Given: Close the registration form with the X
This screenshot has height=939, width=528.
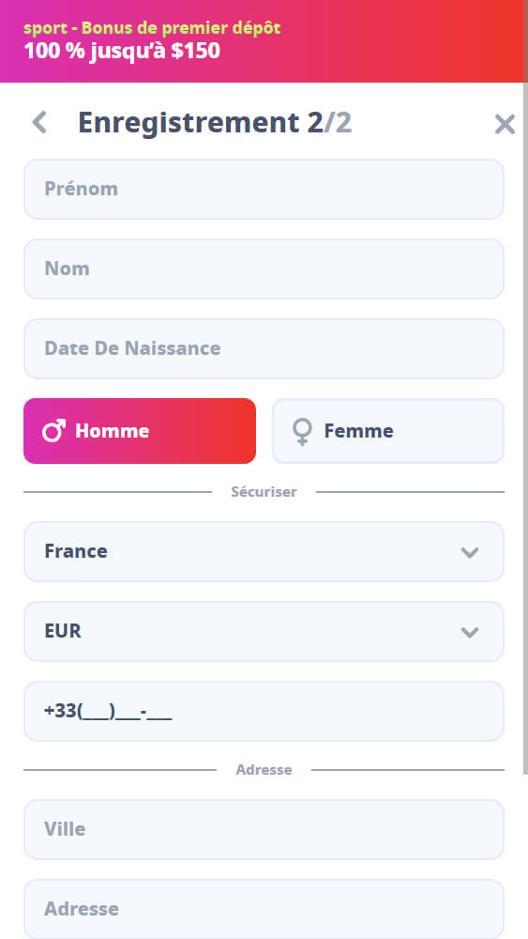Looking at the screenshot, I should [505, 124].
